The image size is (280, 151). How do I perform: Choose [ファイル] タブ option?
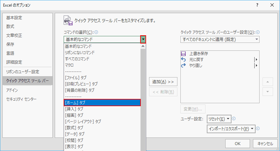pos(102,77)
